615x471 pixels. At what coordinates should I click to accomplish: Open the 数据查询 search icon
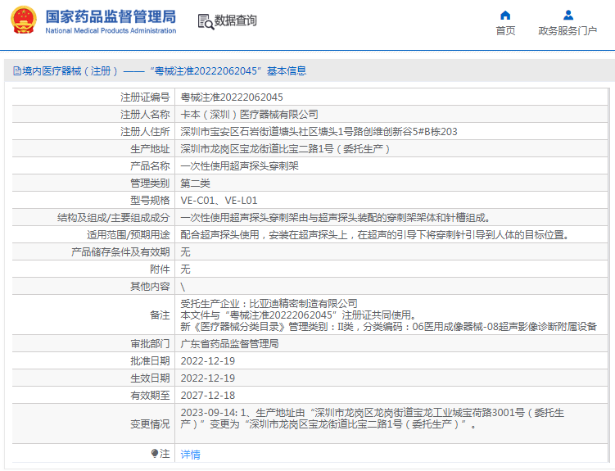[206, 21]
